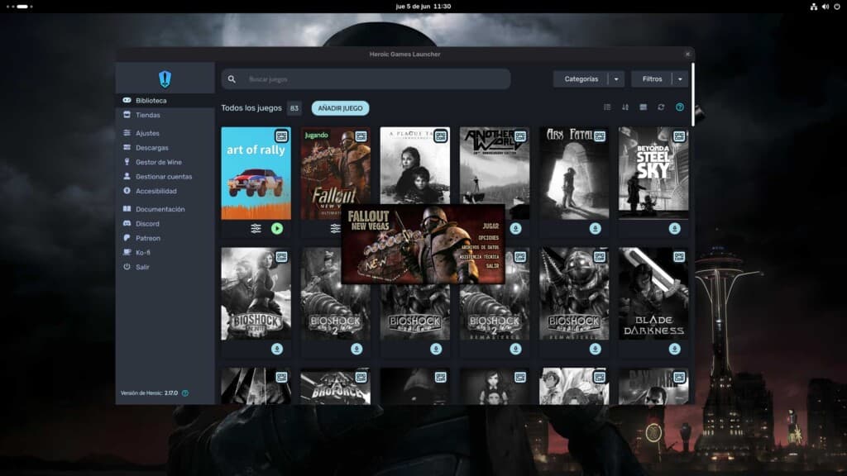Open Documentación link in sidebar
847x476 pixels.
pyautogui.click(x=165, y=209)
